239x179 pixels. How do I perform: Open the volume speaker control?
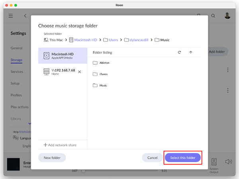(x=228, y=161)
